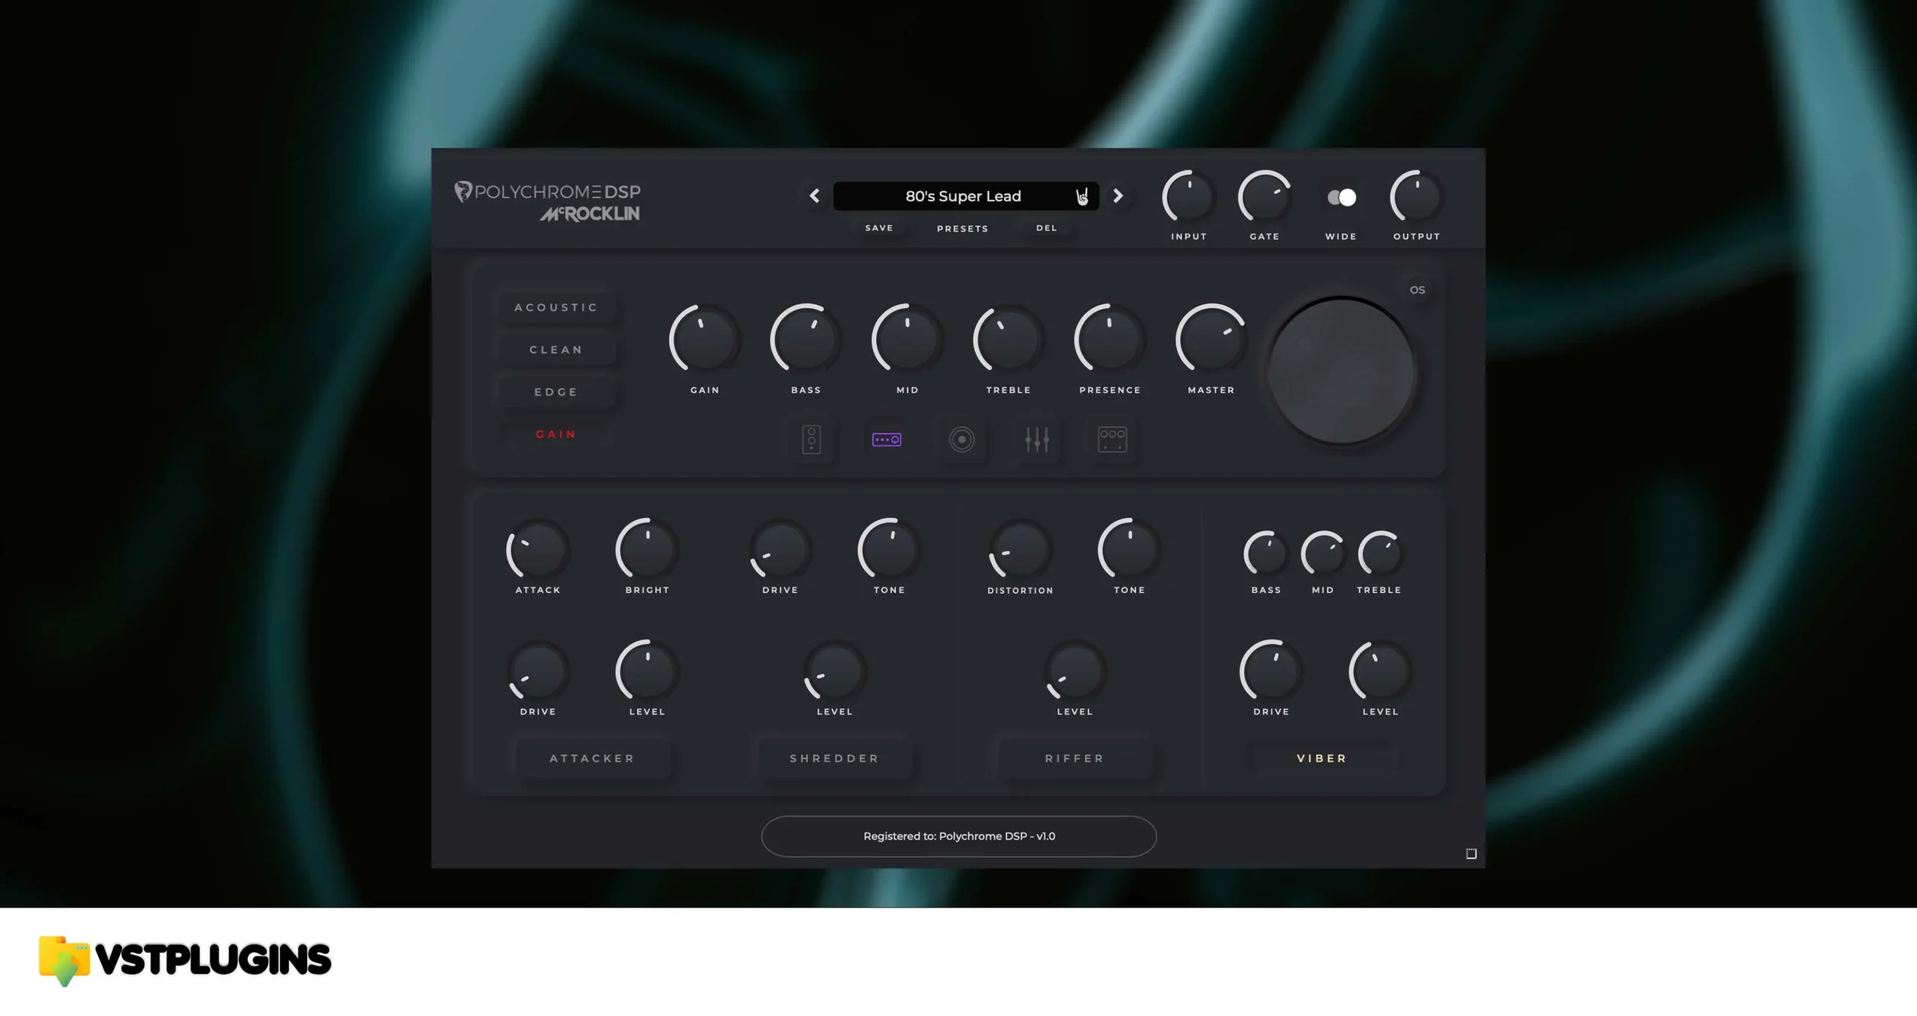Screen dimensions: 1917x1016
Task: Click the large round dial beside MASTER
Action: (x=1341, y=372)
